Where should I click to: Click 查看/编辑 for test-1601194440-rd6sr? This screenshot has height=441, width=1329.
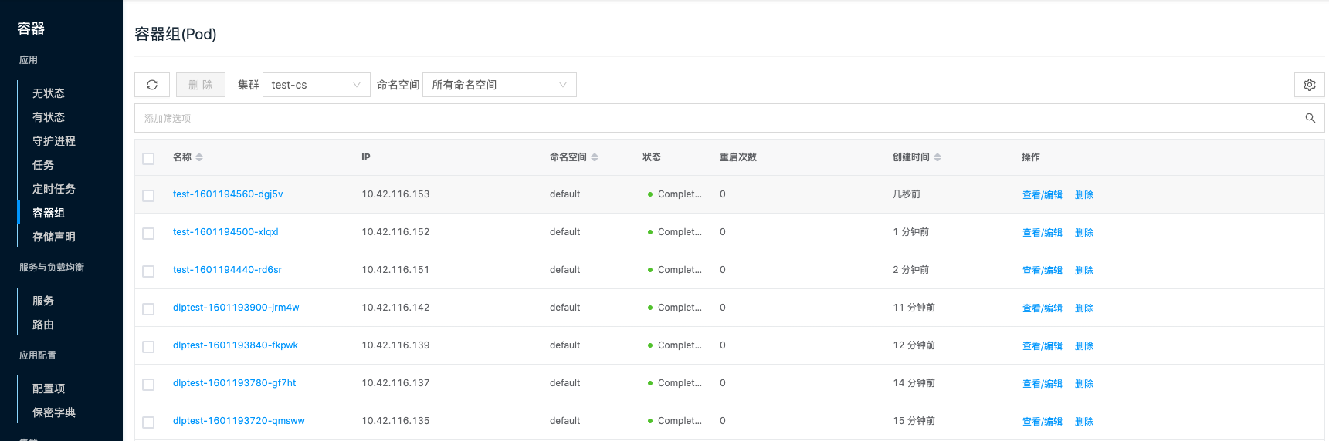pyautogui.click(x=1042, y=271)
